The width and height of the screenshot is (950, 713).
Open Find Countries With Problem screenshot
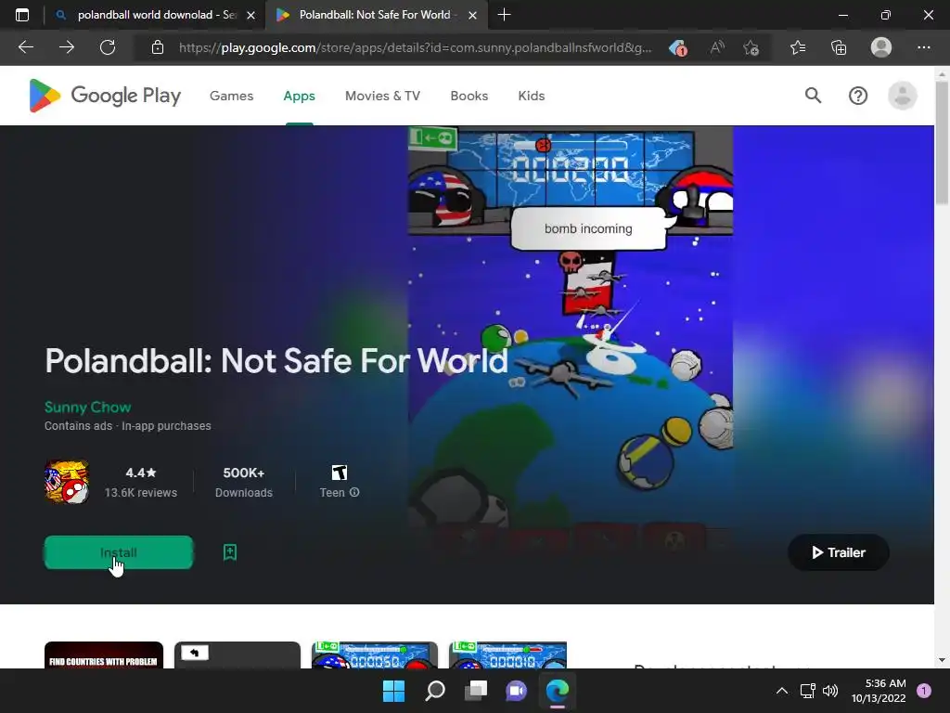click(x=104, y=655)
